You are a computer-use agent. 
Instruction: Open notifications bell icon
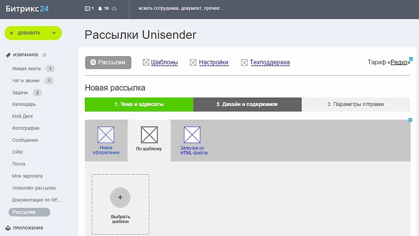coord(99,9)
